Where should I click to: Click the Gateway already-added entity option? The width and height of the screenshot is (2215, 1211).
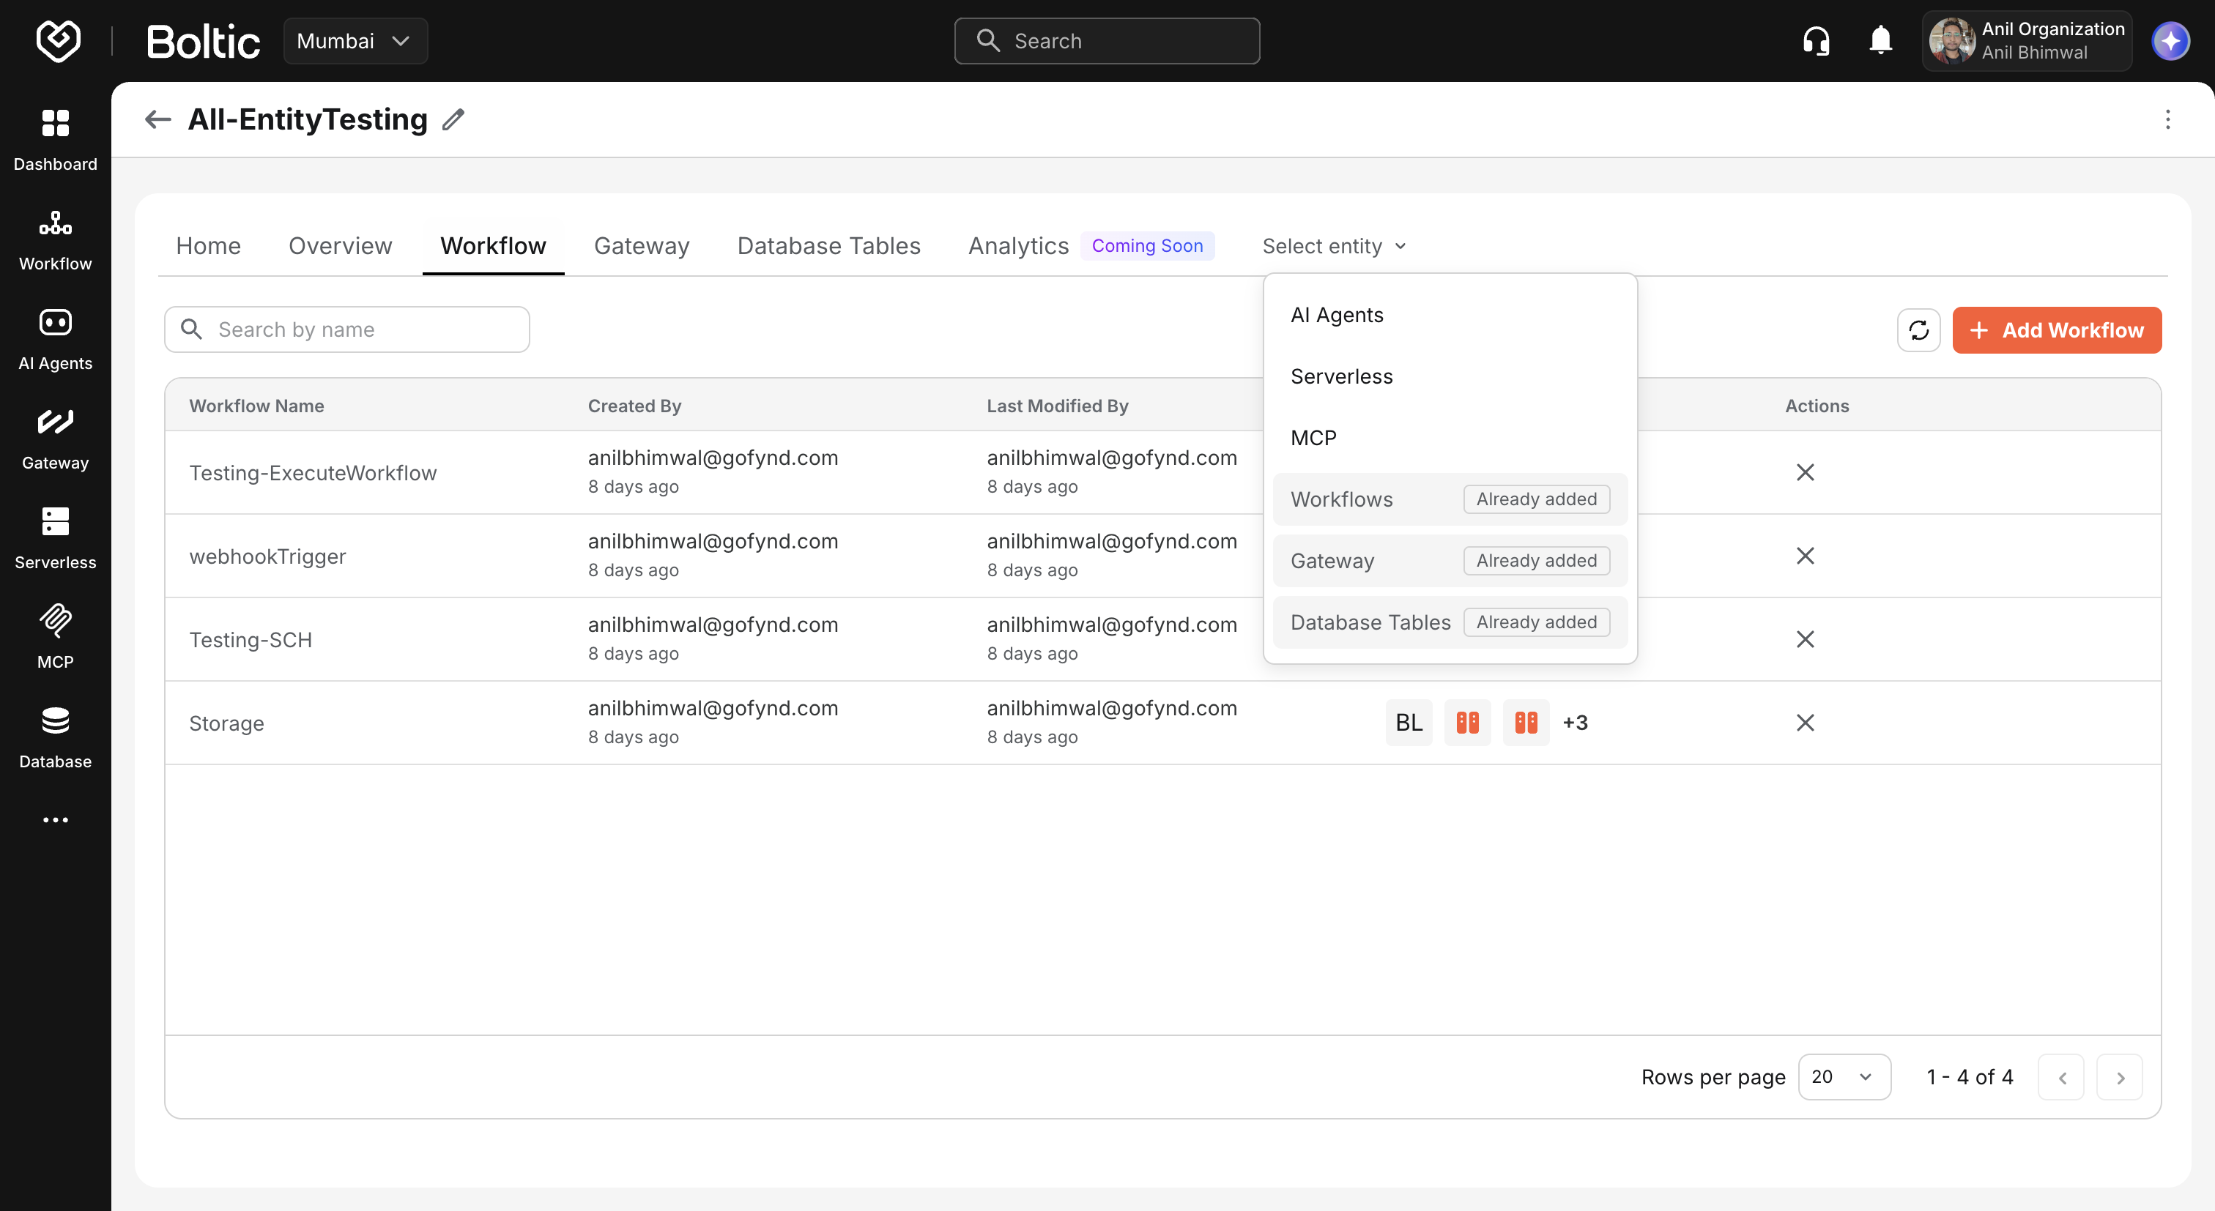[1450, 560]
